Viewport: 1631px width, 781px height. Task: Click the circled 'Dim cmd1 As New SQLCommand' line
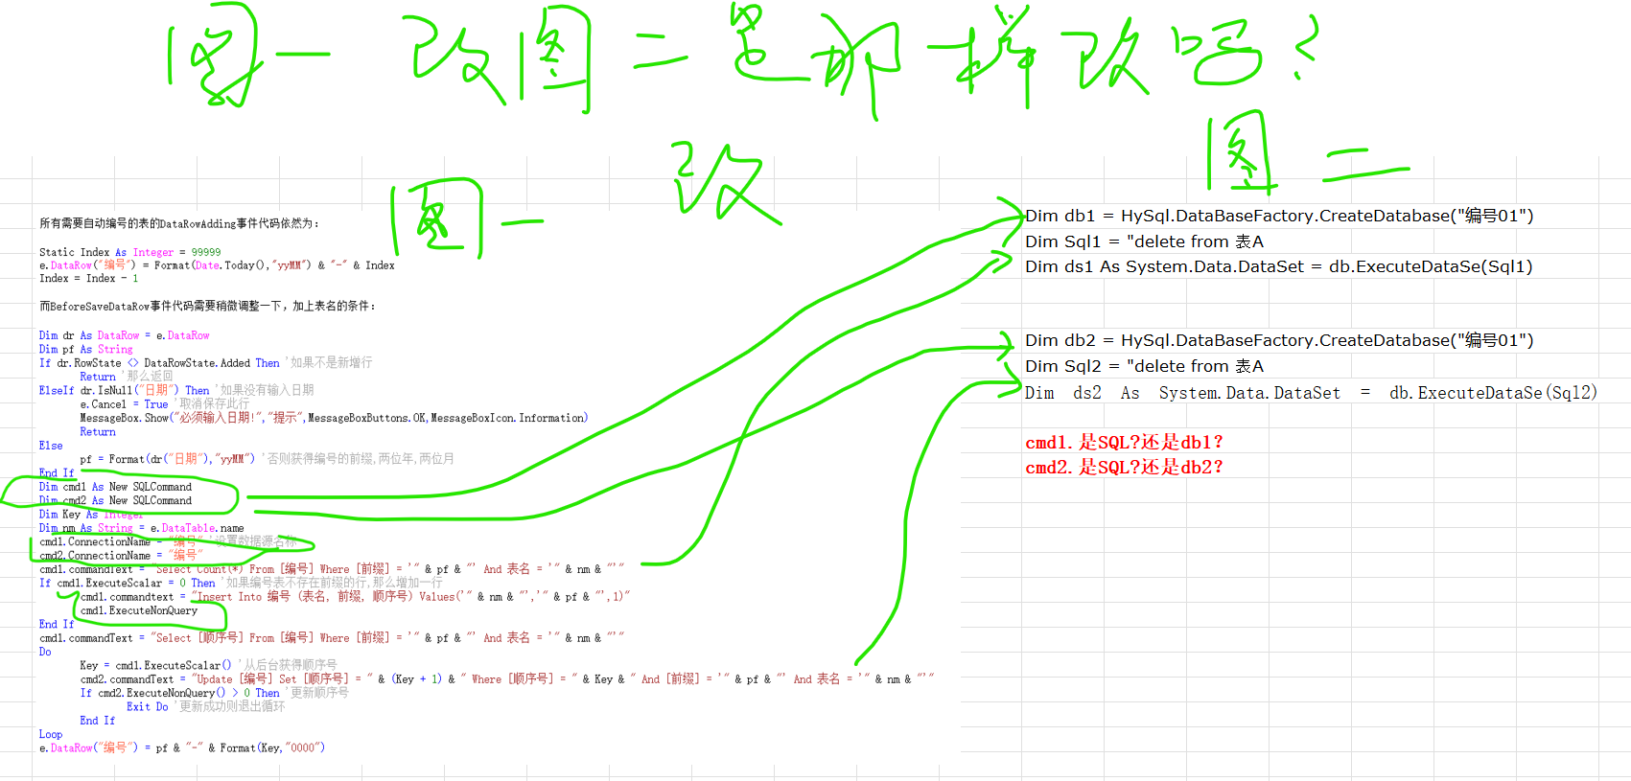click(x=115, y=487)
